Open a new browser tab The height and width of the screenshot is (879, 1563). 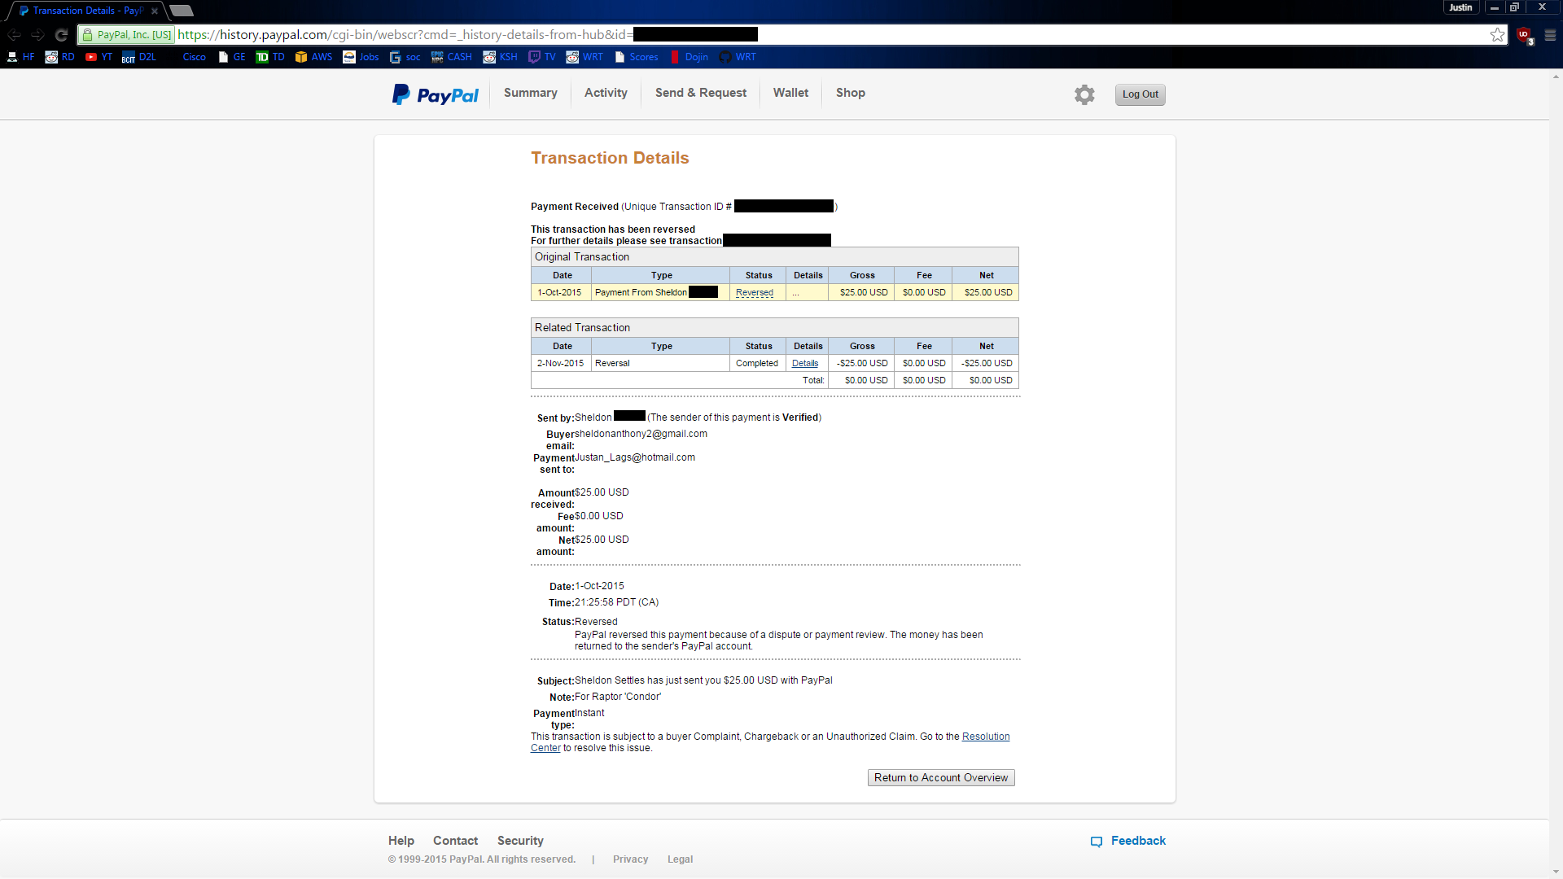click(x=181, y=11)
